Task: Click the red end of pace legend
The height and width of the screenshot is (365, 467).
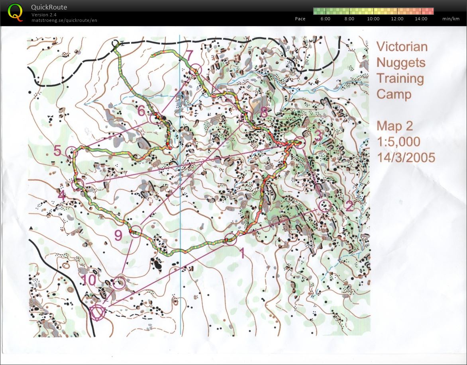Action: point(430,11)
